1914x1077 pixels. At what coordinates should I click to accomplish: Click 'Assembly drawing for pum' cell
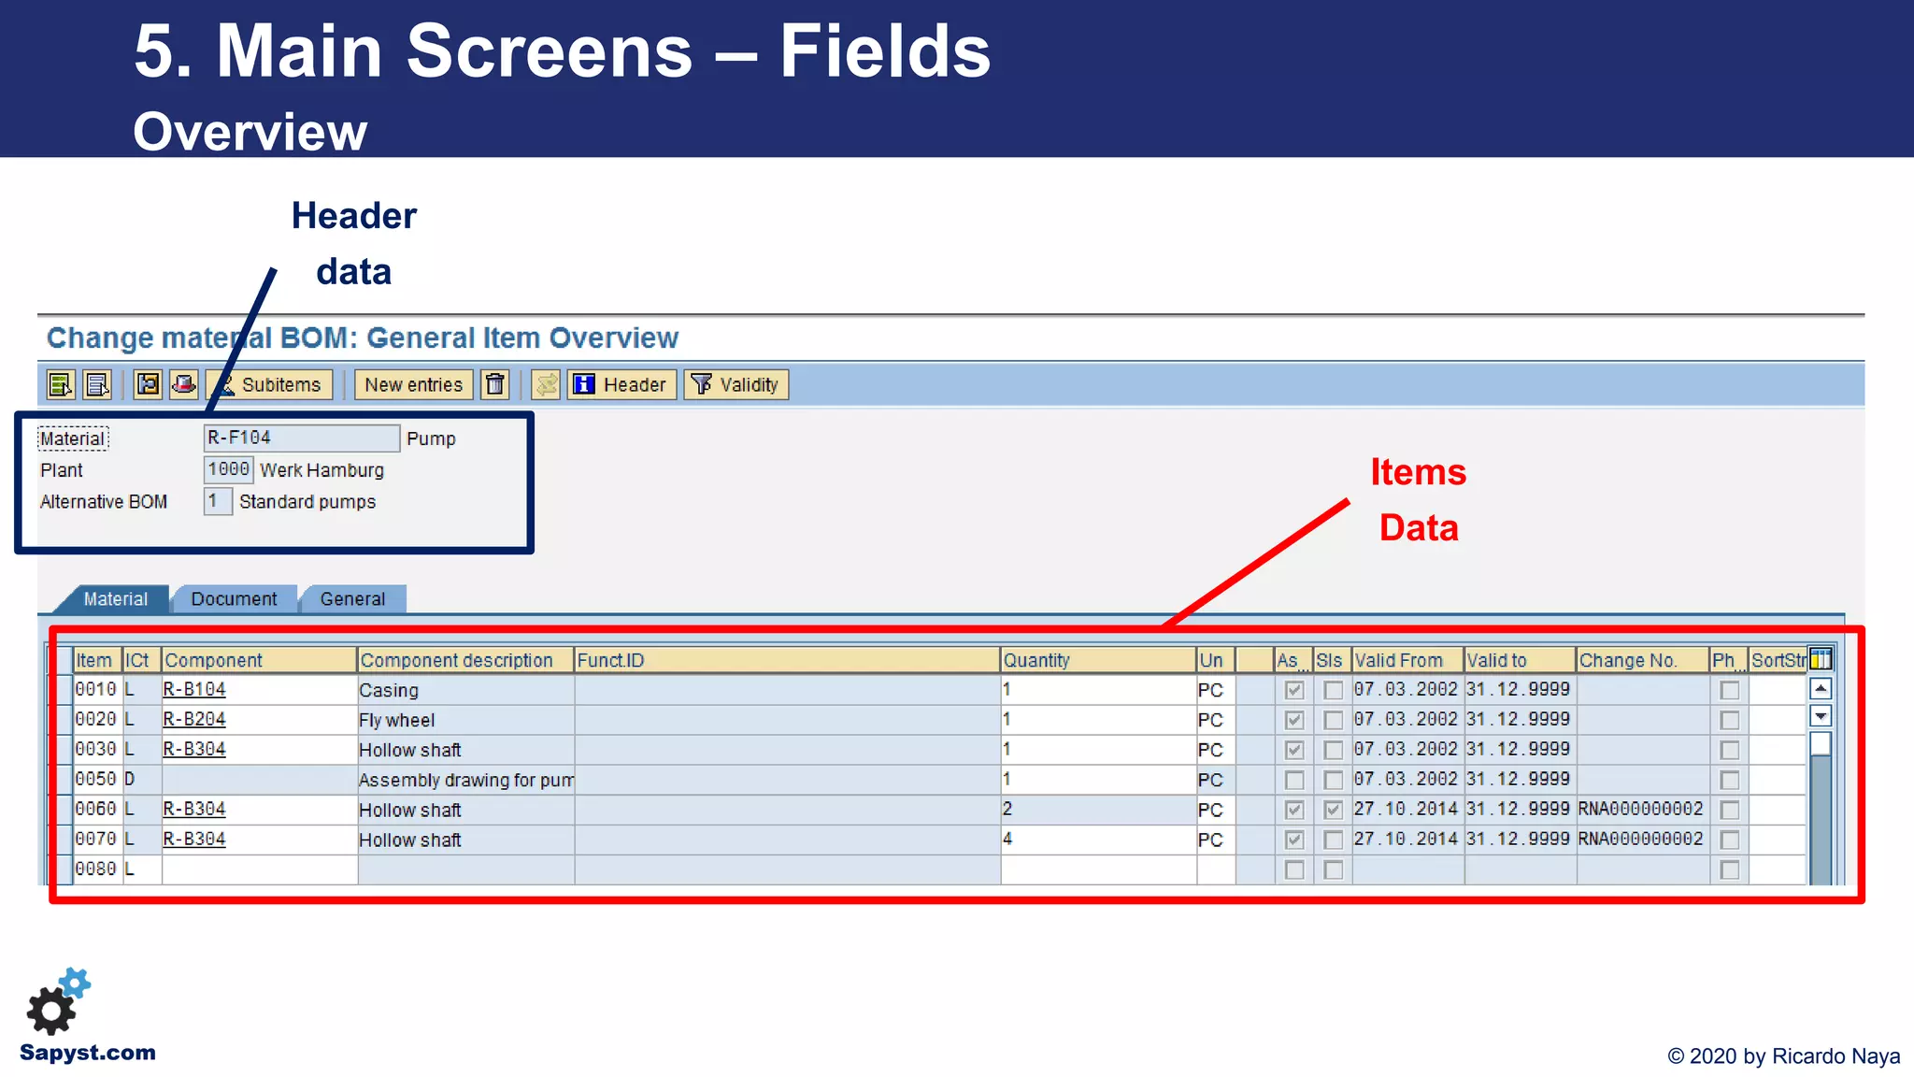[x=465, y=780]
